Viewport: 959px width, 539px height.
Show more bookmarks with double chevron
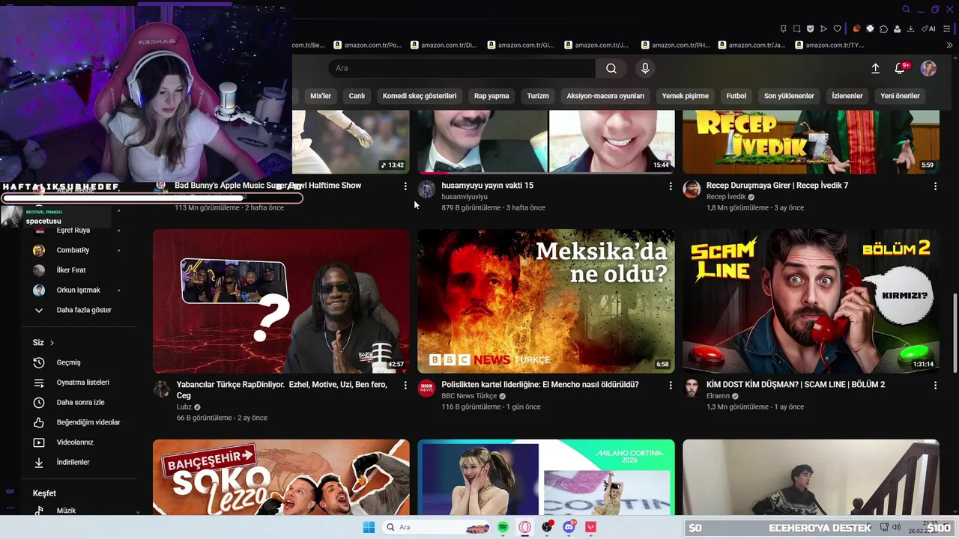tap(950, 45)
